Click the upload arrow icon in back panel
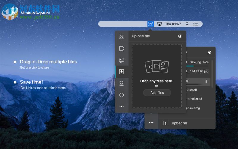Screen dimensions: 238x149 tap(165, 123)
